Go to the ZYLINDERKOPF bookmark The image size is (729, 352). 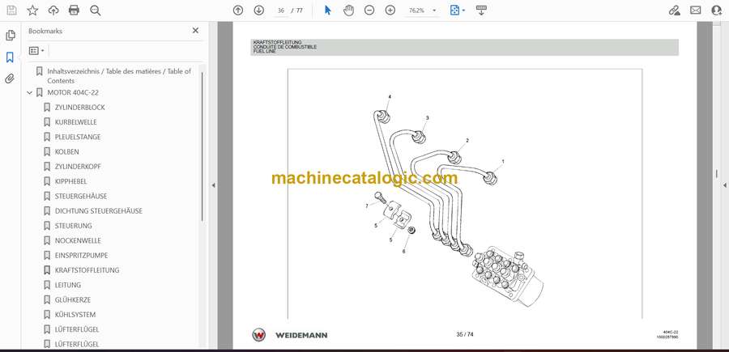(78, 166)
